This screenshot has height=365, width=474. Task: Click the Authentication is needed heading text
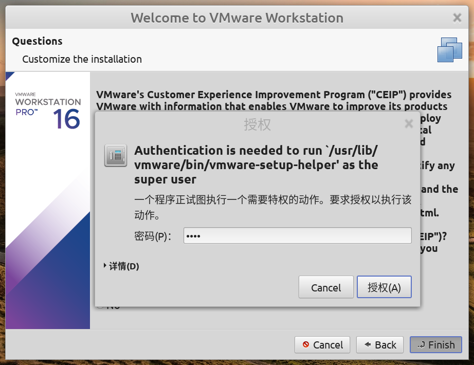[257, 165]
